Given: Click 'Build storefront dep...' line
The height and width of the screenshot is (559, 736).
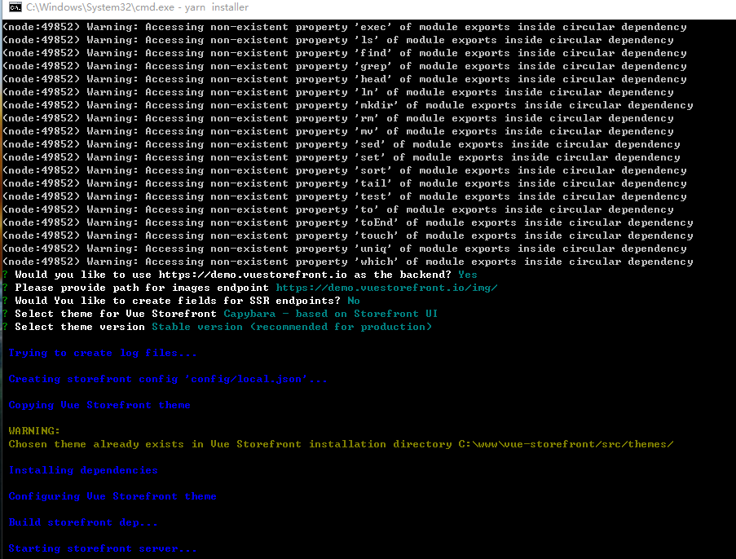Looking at the screenshot, I should coord(83,522).
